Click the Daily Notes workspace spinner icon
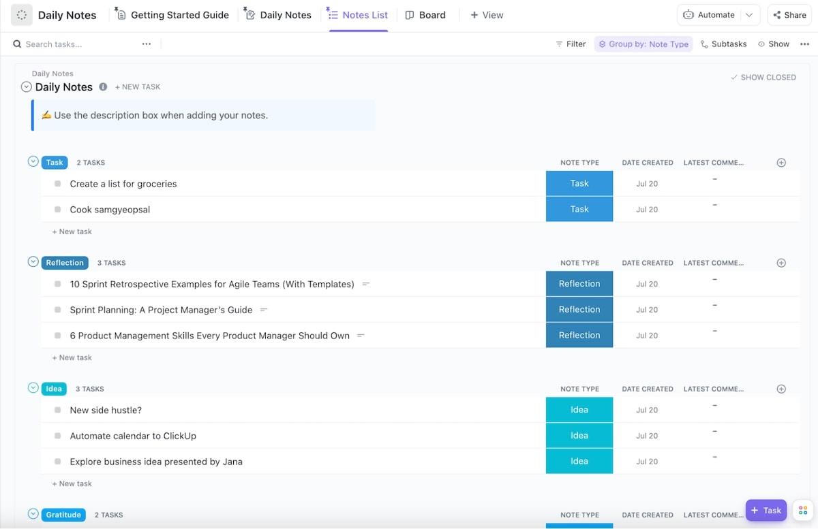 click(x=22, y=15)
